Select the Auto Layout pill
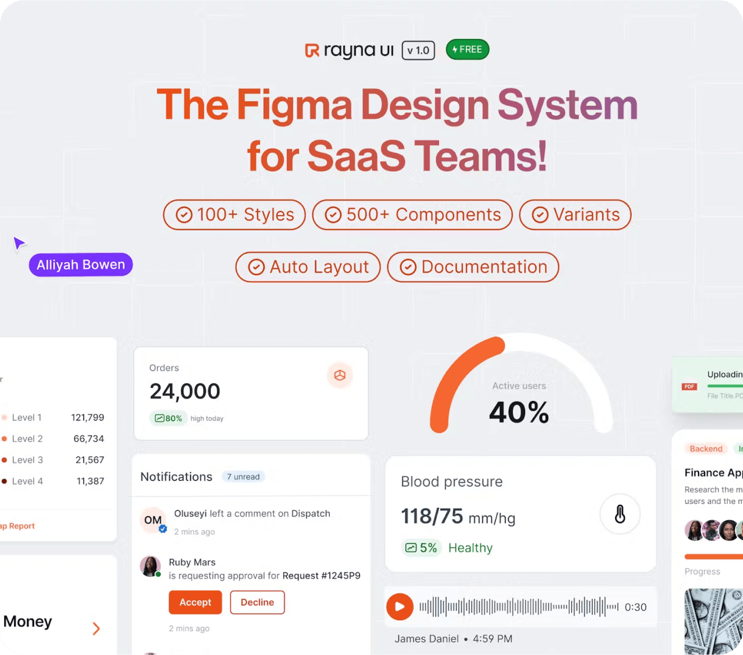The width and height of the screenshot is (743, 655). pos(308,267)
